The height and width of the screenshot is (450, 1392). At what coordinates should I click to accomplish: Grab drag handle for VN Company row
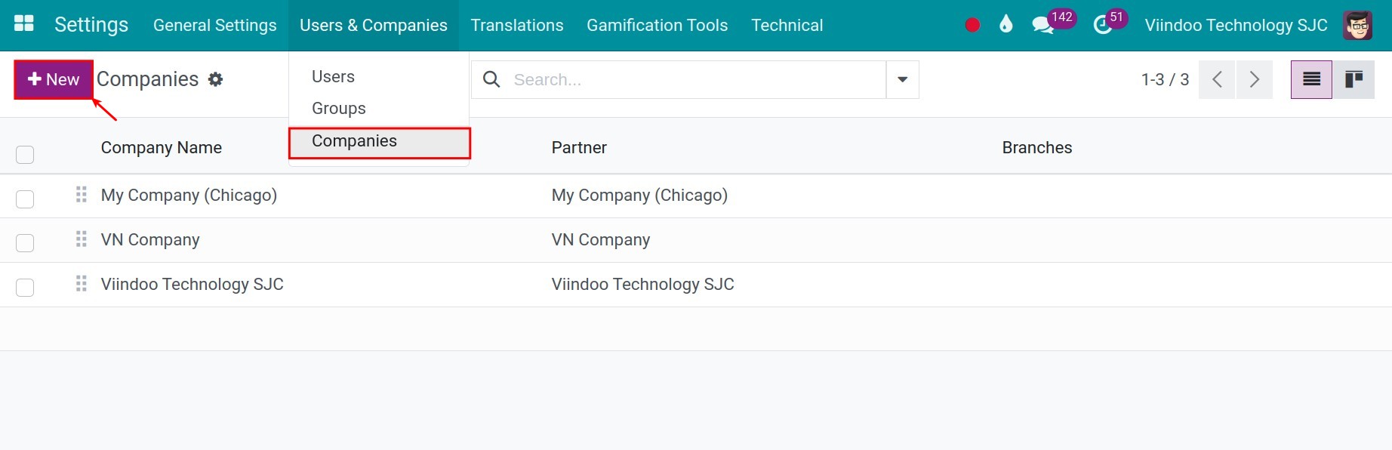82,239
